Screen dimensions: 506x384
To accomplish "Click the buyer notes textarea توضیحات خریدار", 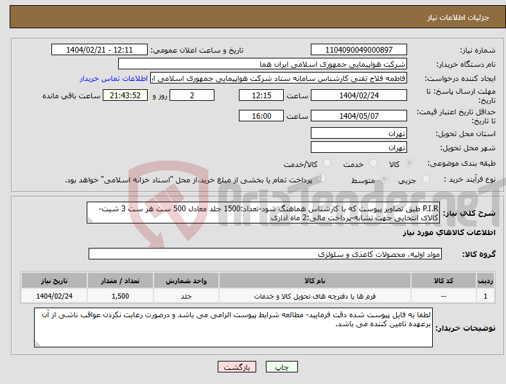I will pyautogui.click(x=233, y=327).
